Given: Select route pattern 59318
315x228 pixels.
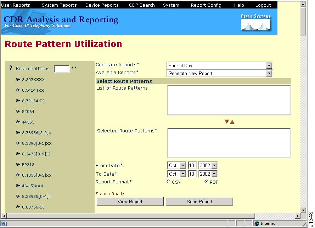Looking at the screenshot, I should 28,165.
